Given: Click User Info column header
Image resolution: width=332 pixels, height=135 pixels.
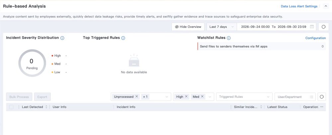Looking at the screenshot, I should click(x=59, y=107).
